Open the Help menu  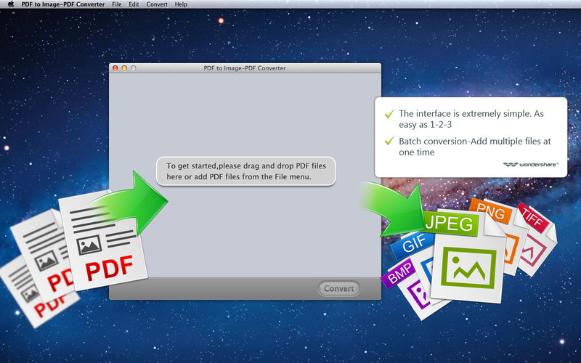181,4
